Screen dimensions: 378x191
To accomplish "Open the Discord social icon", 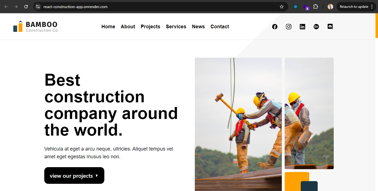I will coord(330,27).
